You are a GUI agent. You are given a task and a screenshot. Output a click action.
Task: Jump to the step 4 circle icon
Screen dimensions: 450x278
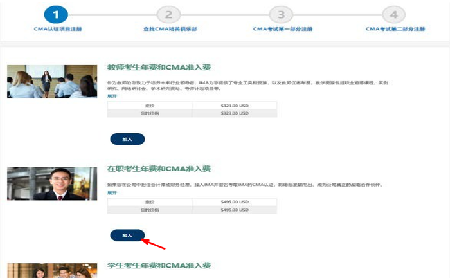(393, 15)
